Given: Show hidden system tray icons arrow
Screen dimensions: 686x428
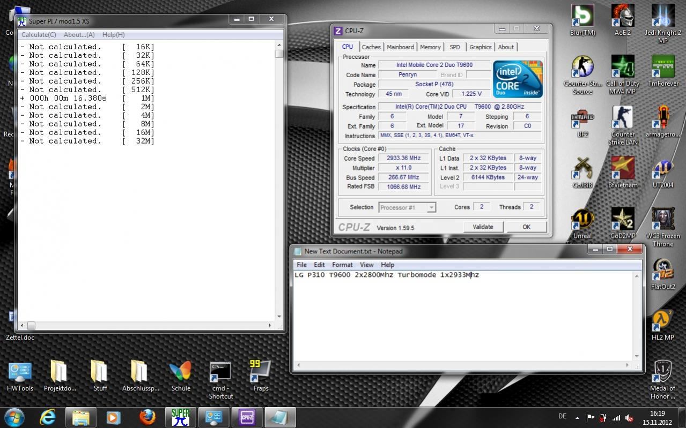Looking at the screenshot, I should point(577,417).
